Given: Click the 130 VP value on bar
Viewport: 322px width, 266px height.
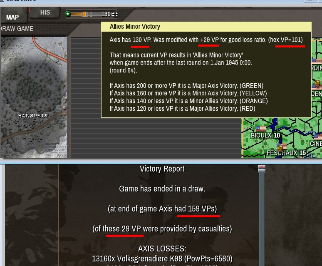Looking at the screenshot, I should pos(106,14).
